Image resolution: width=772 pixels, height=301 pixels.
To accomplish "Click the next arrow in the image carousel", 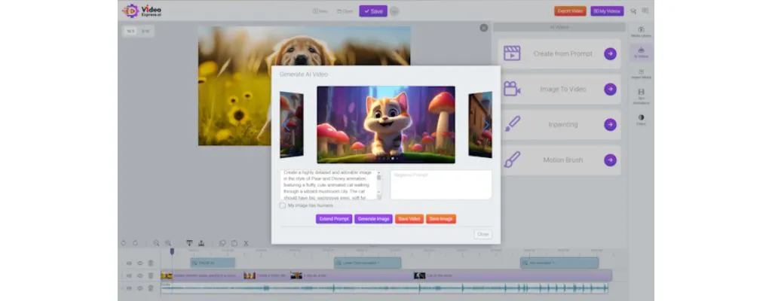I will click(486, 125).
